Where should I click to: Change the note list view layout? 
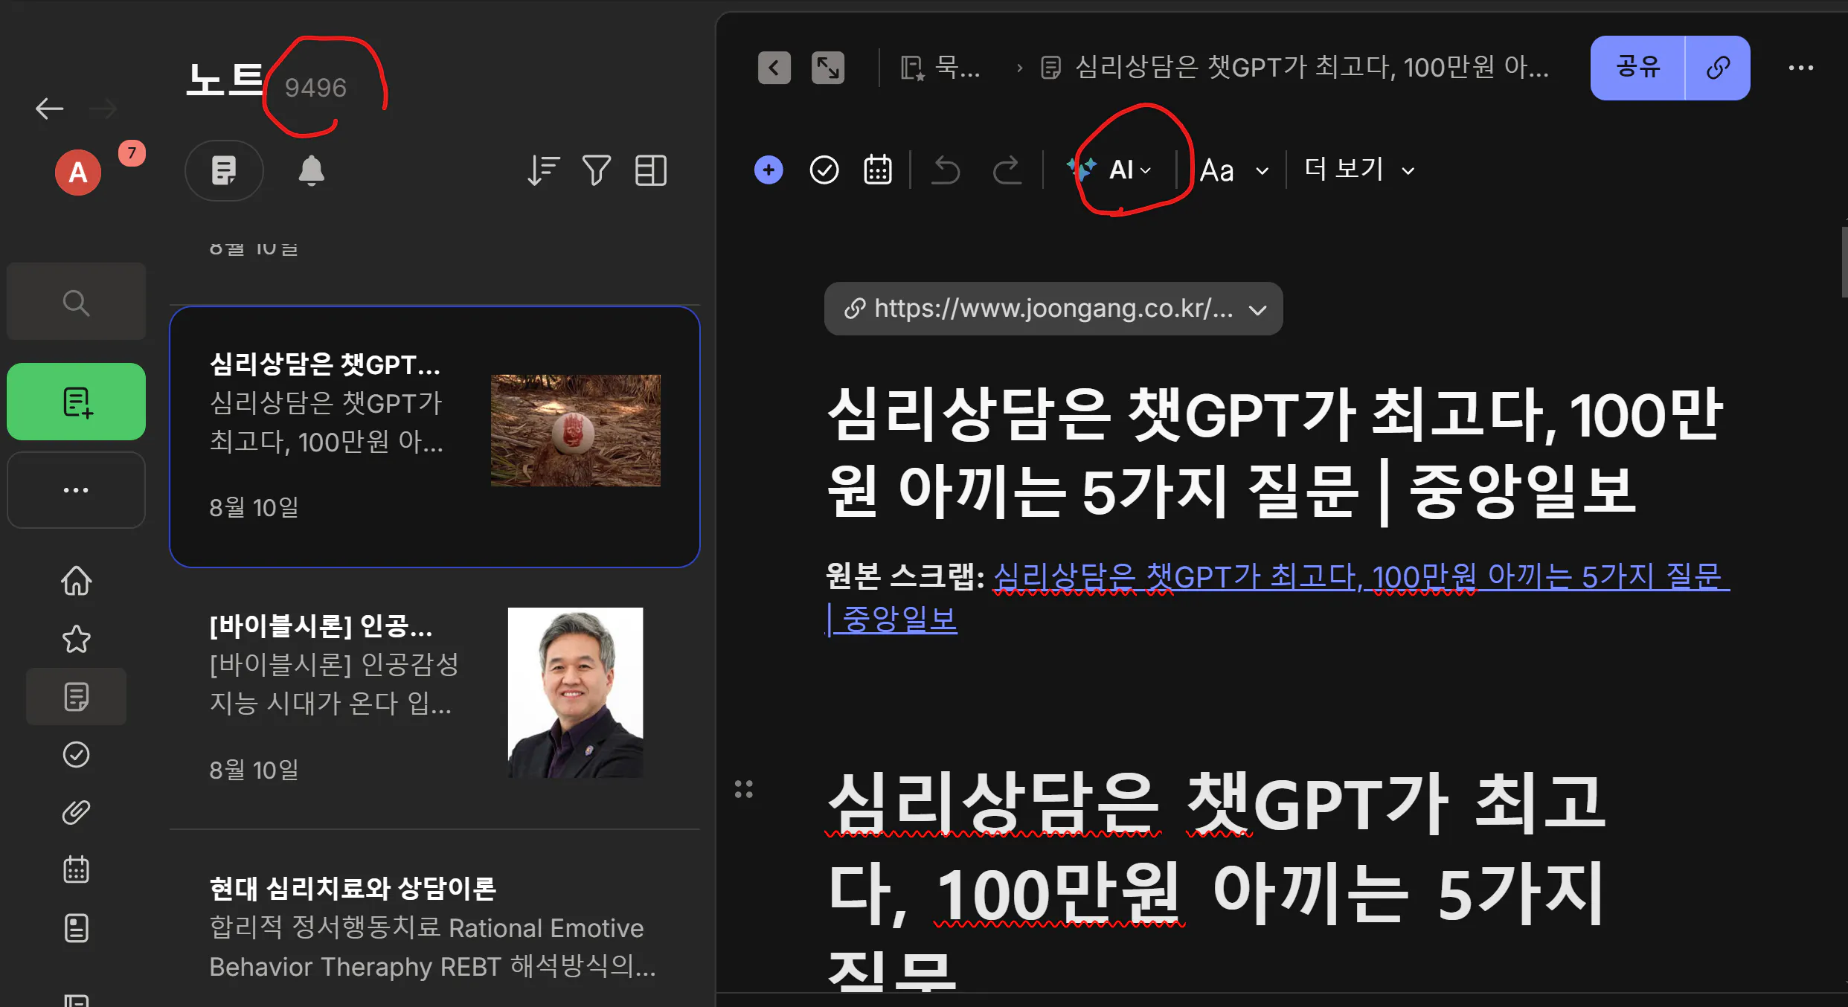point(650,171)
